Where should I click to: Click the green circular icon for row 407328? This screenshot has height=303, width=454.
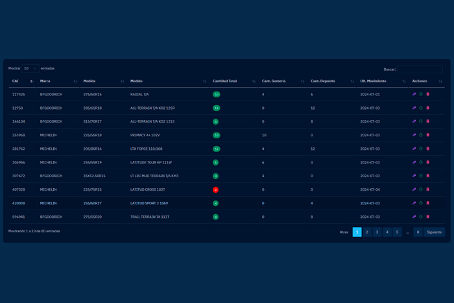(421, 189)
